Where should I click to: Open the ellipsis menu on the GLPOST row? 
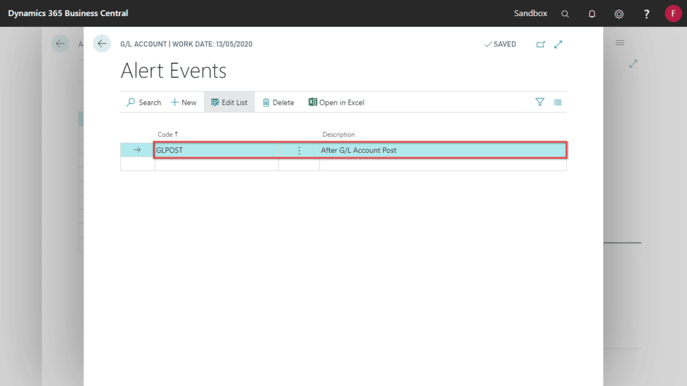[299, 150]
